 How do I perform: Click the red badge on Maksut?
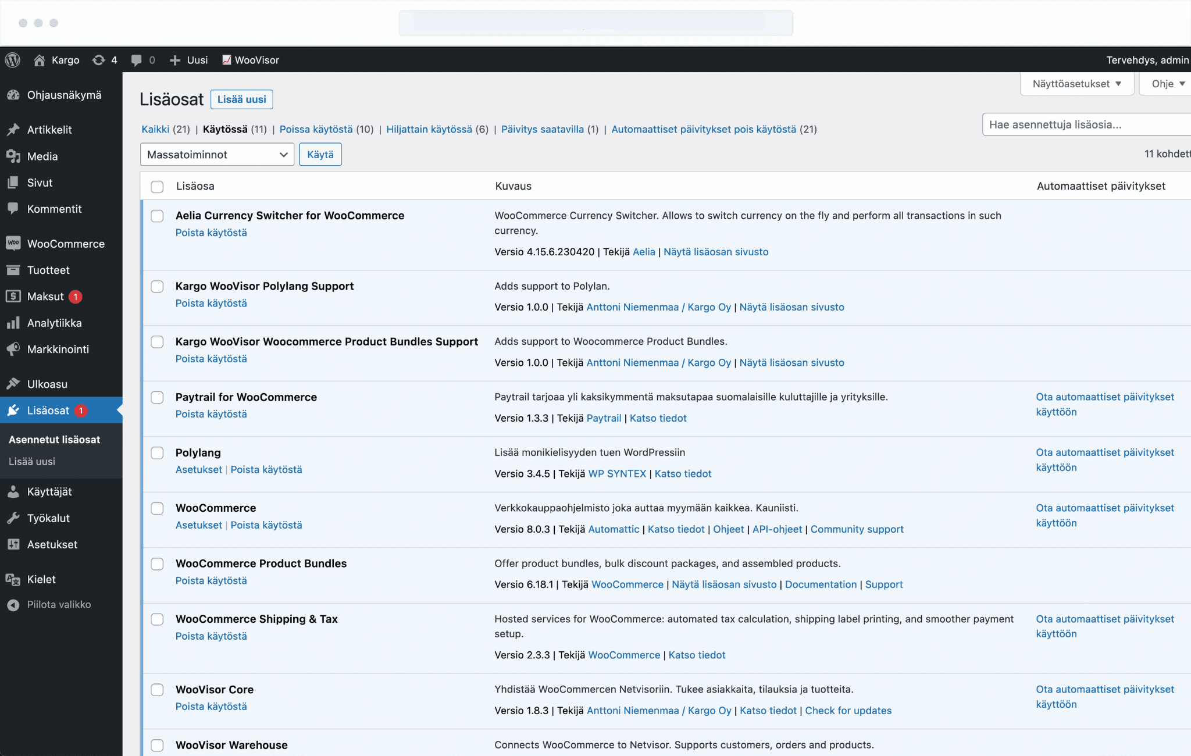[75, 297]
